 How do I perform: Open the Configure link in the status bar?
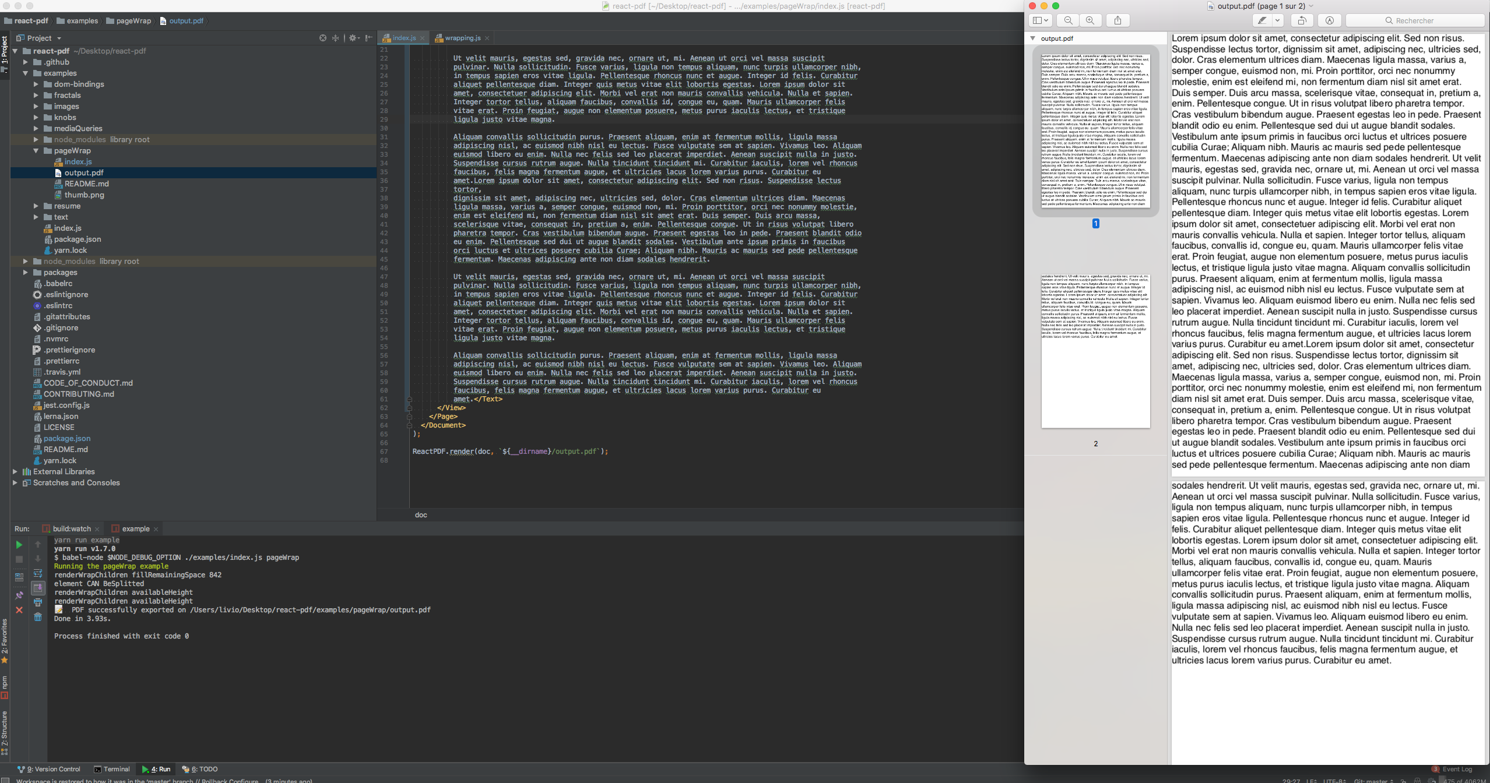pos(244,780)
